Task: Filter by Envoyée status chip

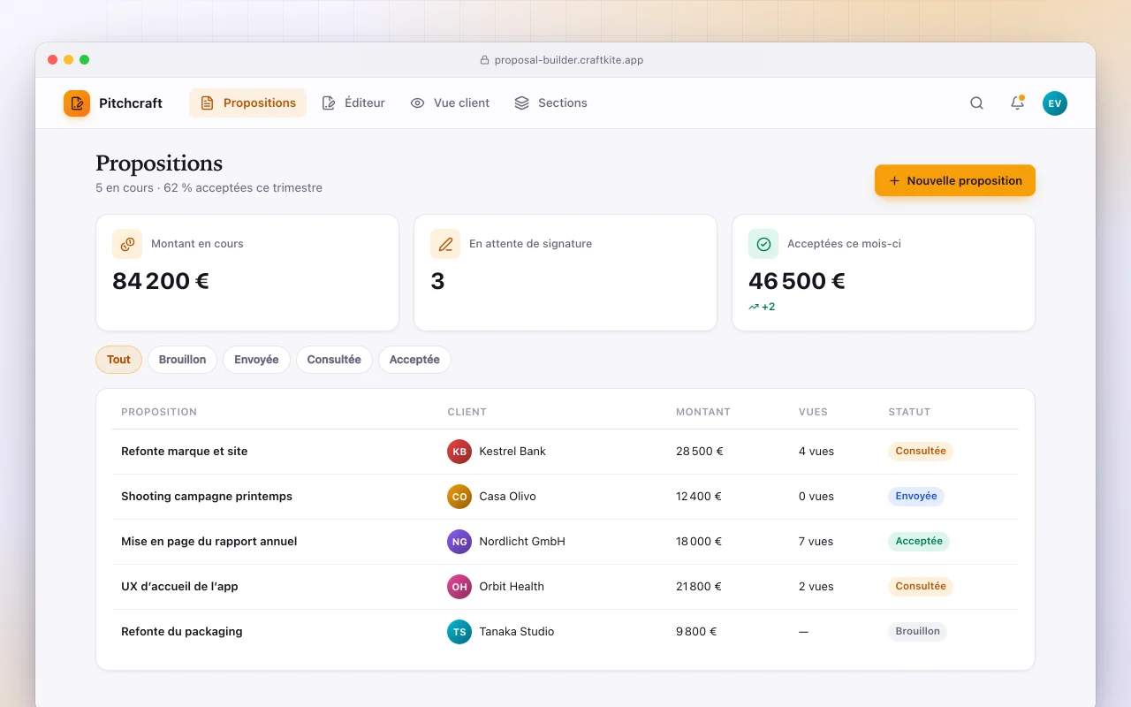Action: point(256,360)
